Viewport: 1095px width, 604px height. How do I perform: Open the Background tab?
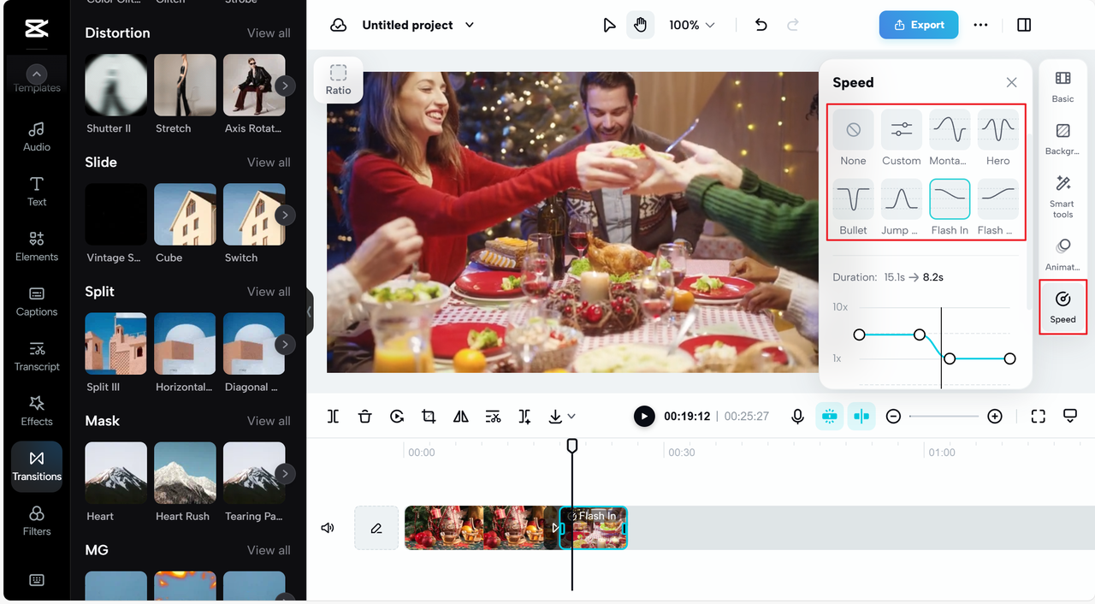(x=1062, y=139)
